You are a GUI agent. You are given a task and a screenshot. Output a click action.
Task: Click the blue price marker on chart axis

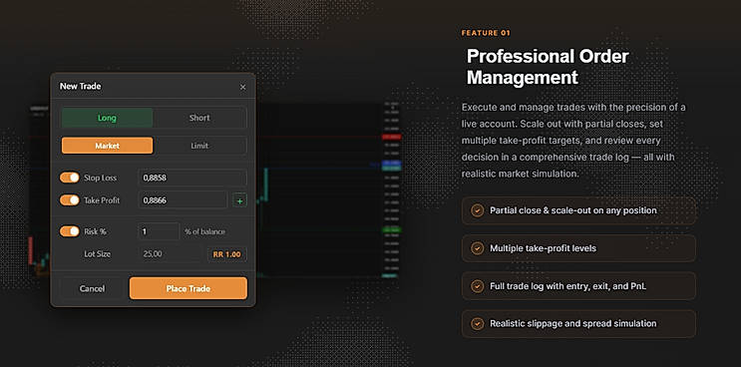pos(391,164)
